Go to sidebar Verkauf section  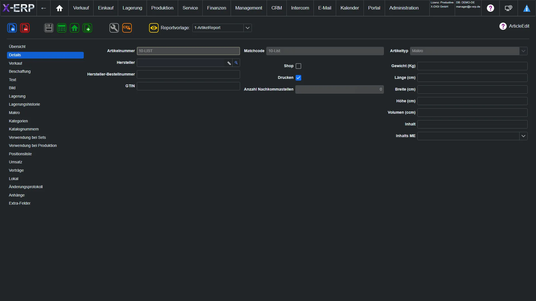click(x=45, y=64)
